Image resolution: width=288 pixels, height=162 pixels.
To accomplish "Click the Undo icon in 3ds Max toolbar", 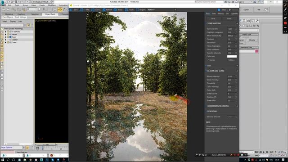I will click(3, 9).
